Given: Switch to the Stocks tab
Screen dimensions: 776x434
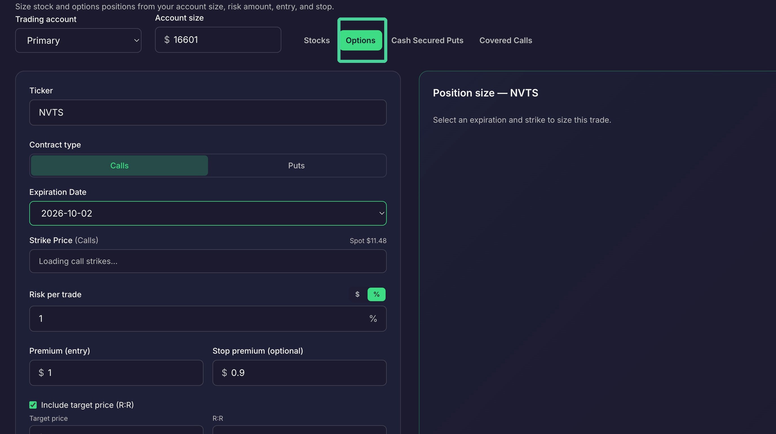Looking at the screenshot, I should 317,40.
